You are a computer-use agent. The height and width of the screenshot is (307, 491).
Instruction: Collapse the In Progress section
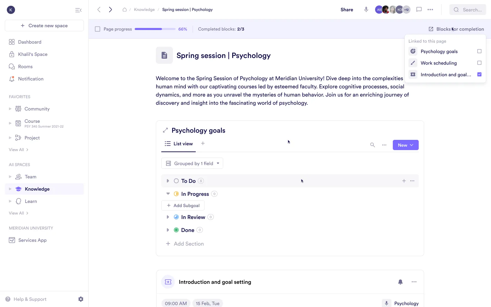tap(168, 193)
